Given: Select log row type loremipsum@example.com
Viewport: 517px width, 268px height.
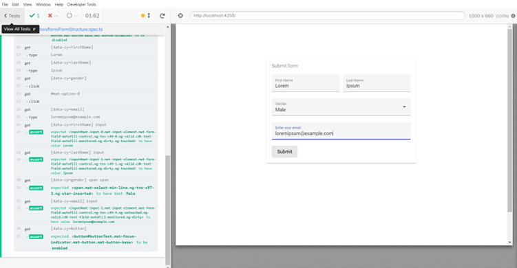Looking at the screenshot, I should pyautogui.click(x=86, y=117).
